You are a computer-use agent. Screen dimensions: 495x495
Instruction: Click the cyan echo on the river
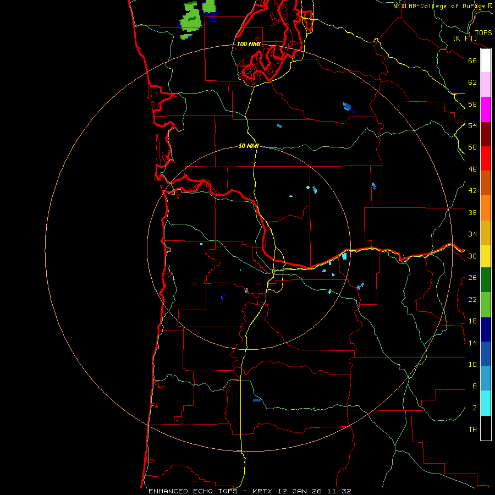(344, 256)
